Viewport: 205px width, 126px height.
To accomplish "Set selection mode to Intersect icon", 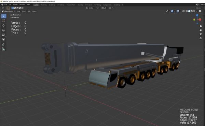I will pos(22,8).
